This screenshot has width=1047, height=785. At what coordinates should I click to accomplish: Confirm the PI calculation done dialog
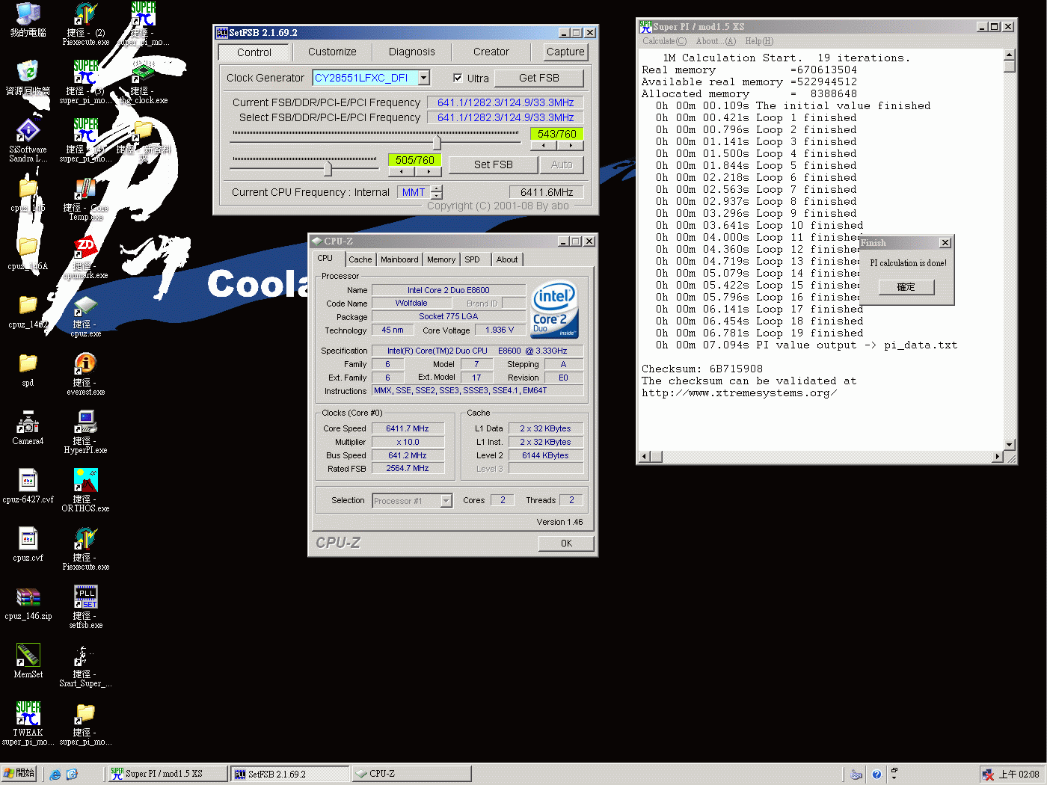[x=906, y=287]
